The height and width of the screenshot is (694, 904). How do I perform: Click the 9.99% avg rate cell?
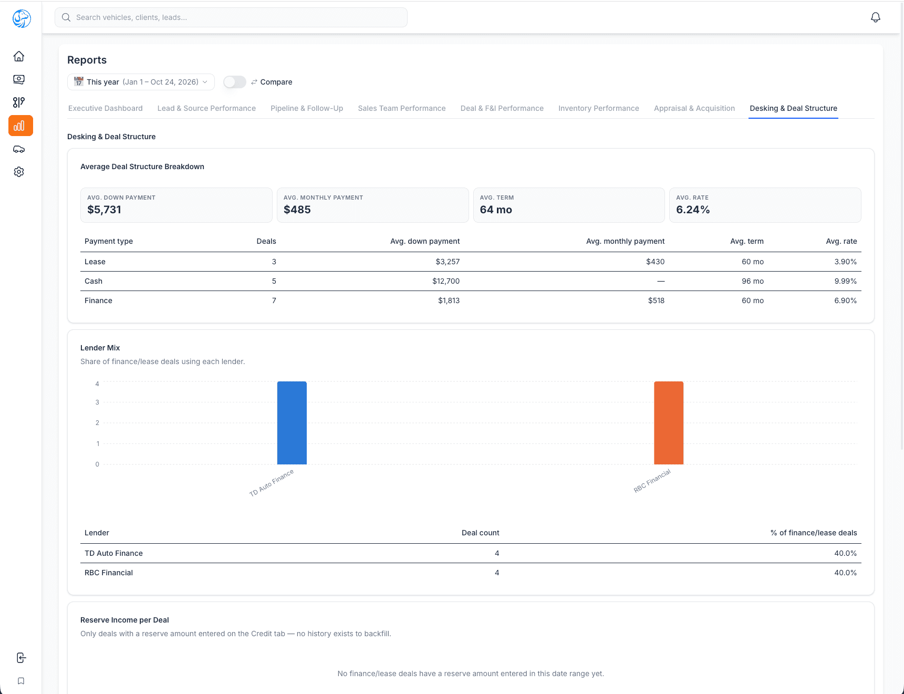[846, 281]
